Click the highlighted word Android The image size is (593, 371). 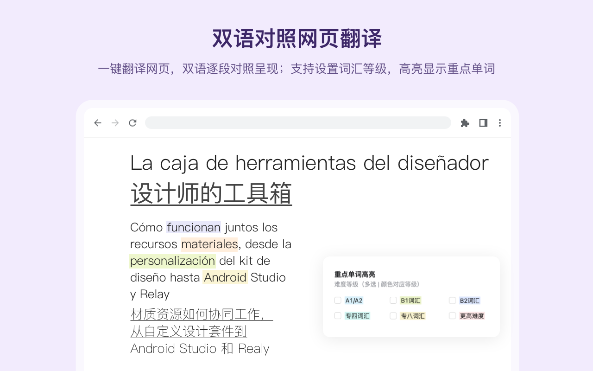[225, 277]
